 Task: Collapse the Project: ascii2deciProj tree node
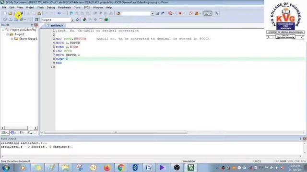pyautogui.click(x=3, y=30)
